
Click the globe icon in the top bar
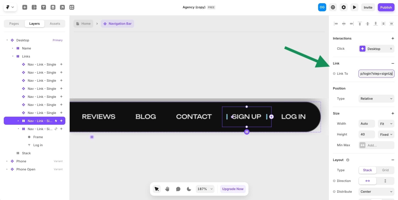333,7
